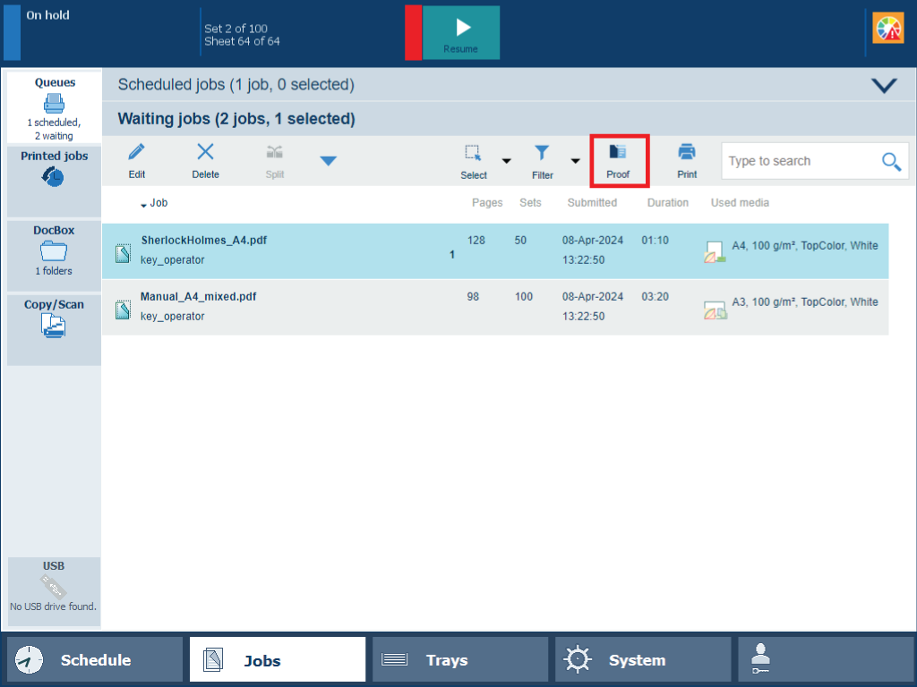The width and height of the screenshot is (917, 687).
Task: Expand more toolbar actions triangle
Action: (x=329, y=161)
